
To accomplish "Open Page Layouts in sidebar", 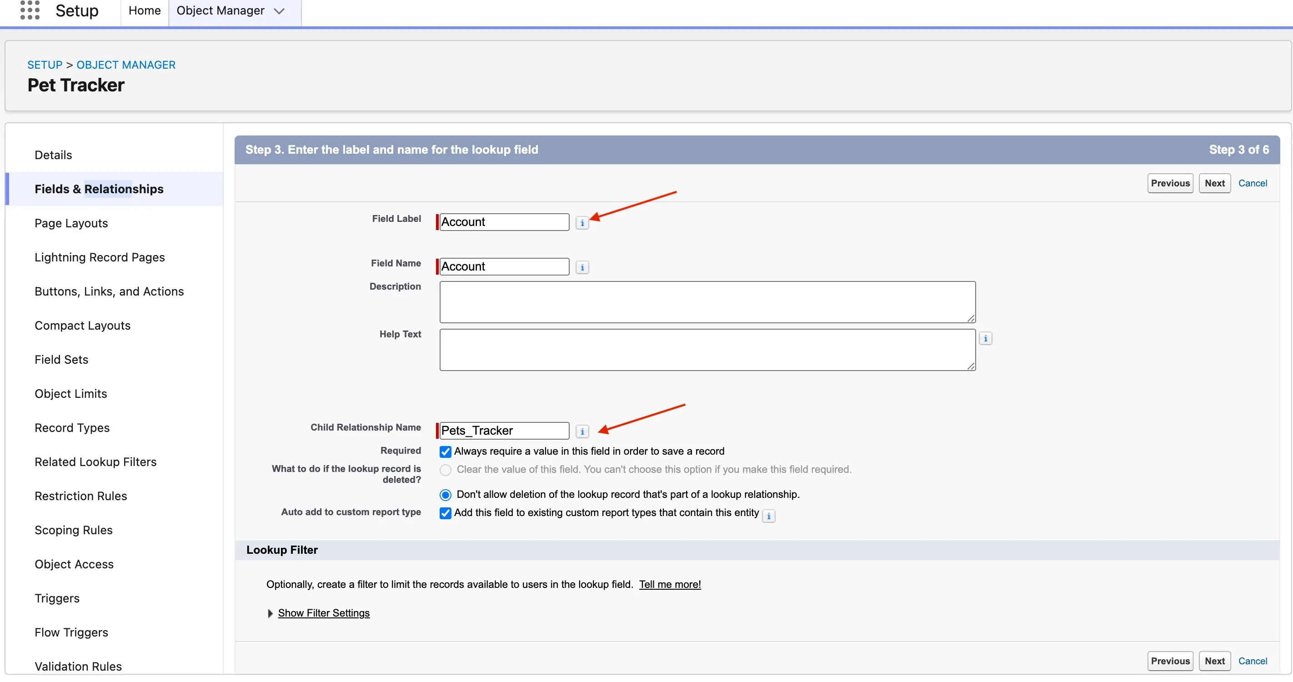I will pyautogui.click(x=71, y=223).
